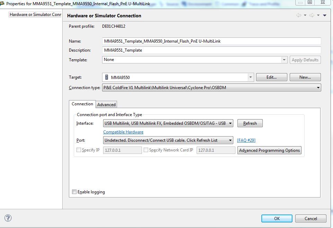Click the Edit... target button
The height and width of the screenshot is (228, 333).
[x=272, y=77]
